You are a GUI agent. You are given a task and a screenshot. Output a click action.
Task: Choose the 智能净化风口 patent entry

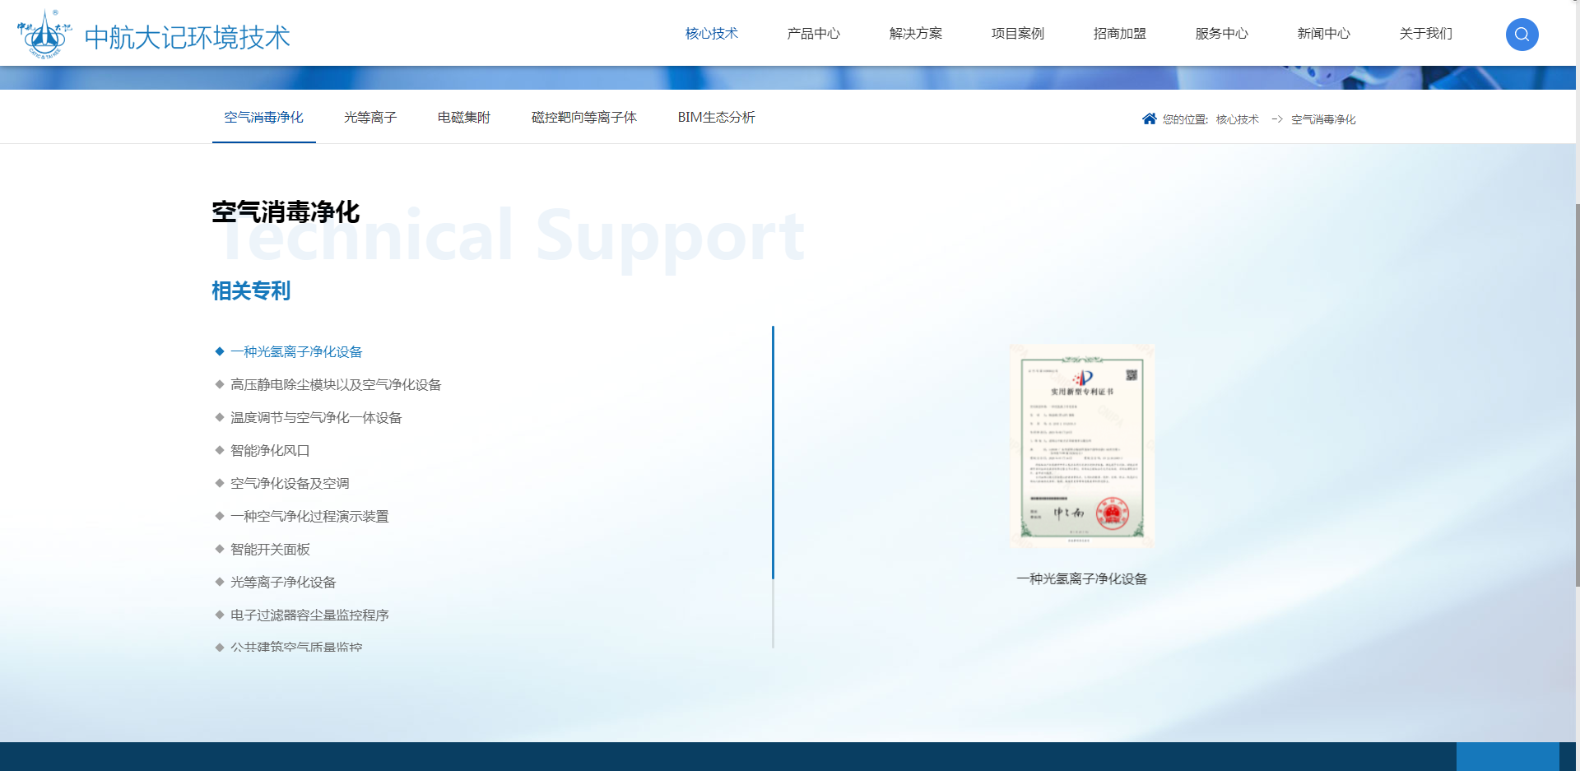270,451
